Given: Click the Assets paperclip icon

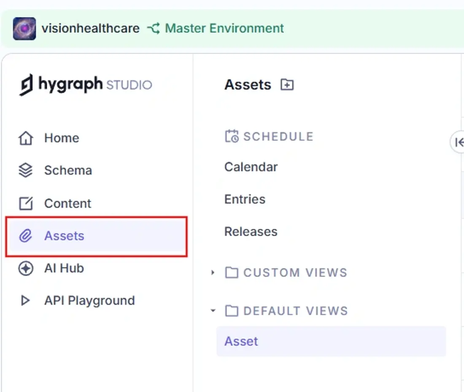Looking at the screenshot, I should [x=25, y=236].
